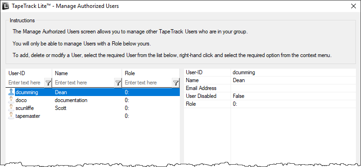This screenshot has width=361, height=167.
Task: Click the False value for User Disabled
Action: pyautogui.click(x=238, y=96)
